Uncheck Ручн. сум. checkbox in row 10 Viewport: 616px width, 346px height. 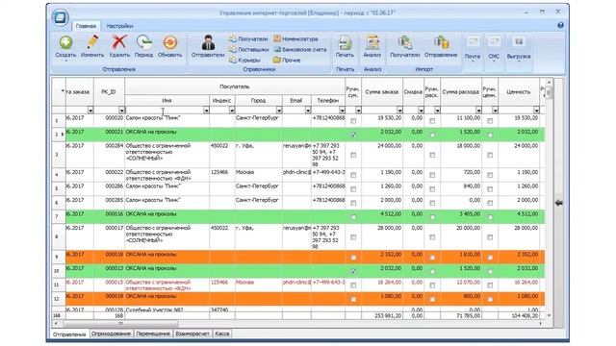pos(353,271)
